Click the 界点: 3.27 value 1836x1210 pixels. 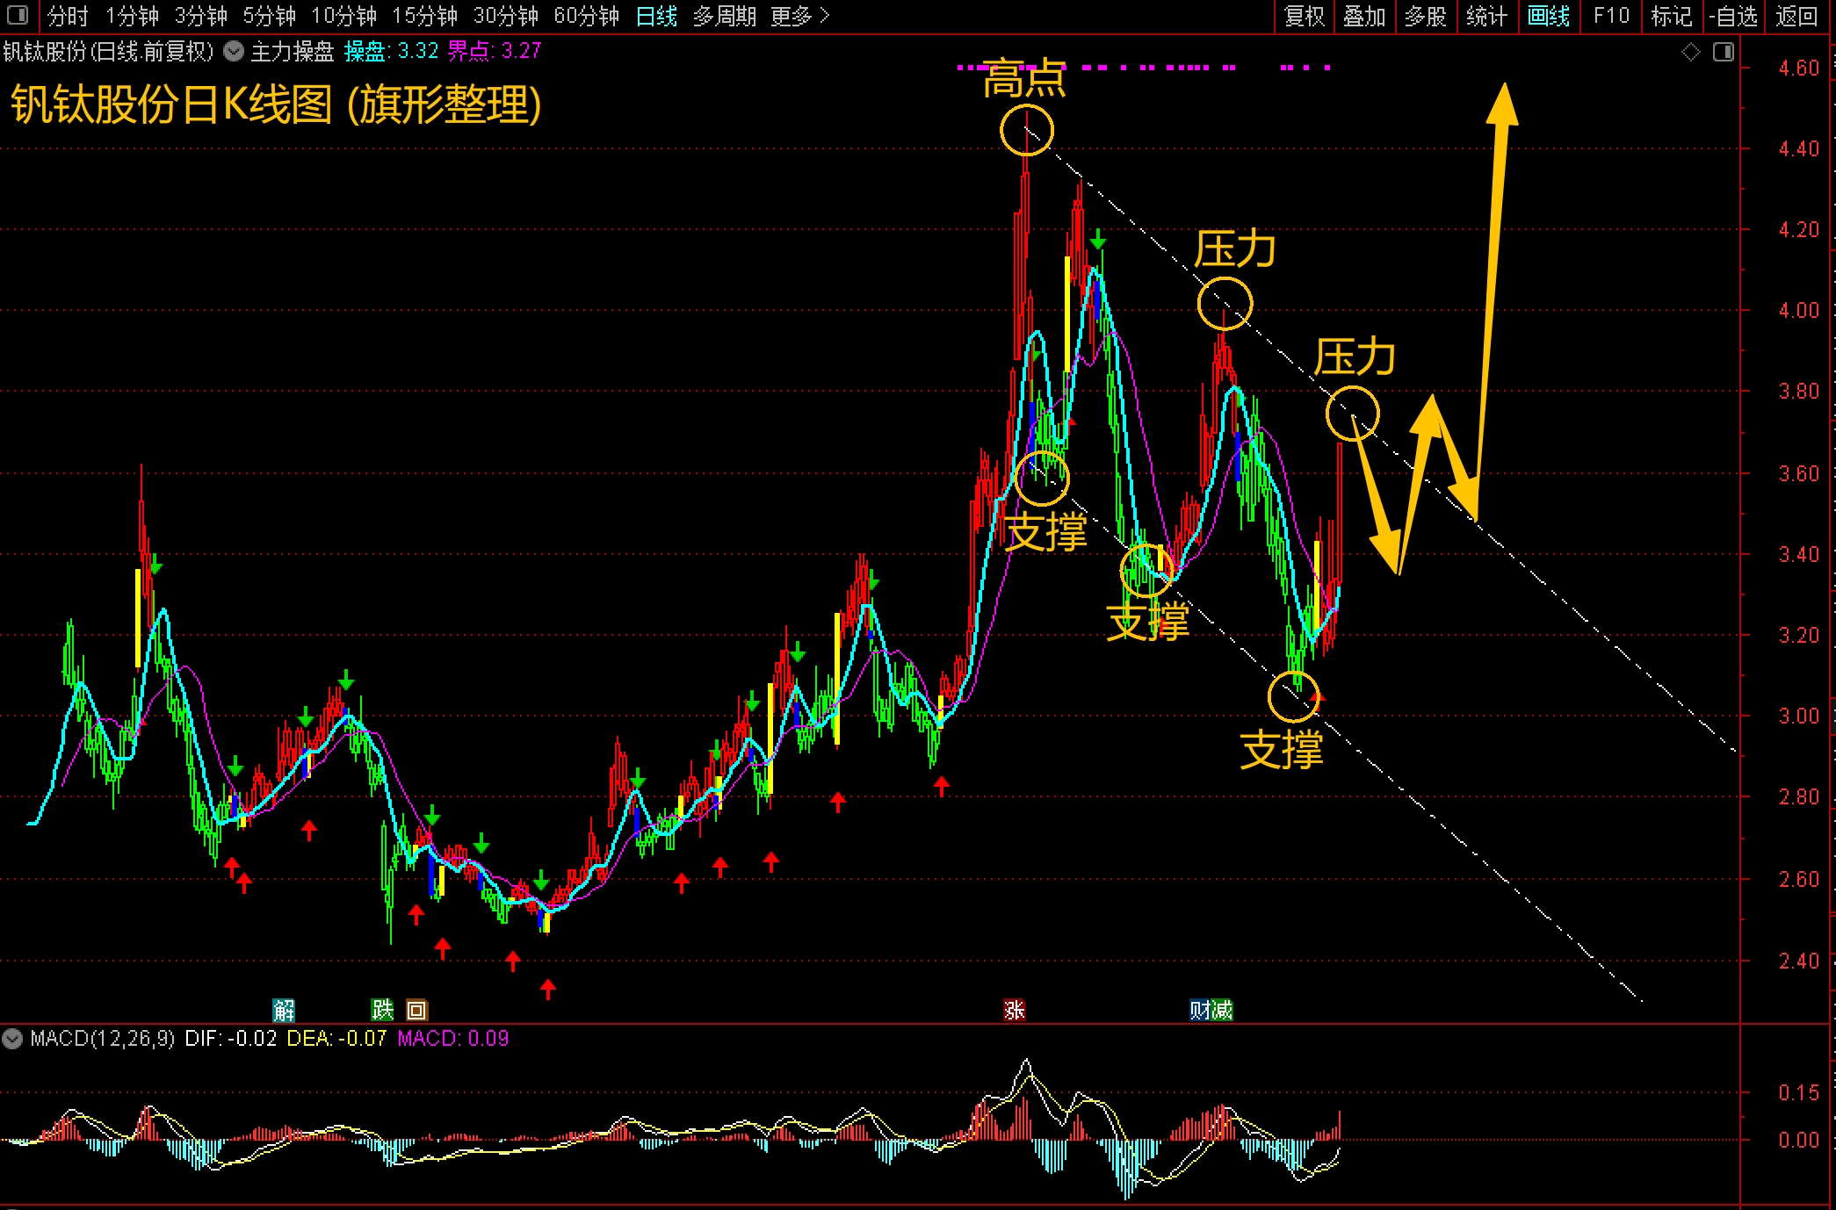pos(495,52)
